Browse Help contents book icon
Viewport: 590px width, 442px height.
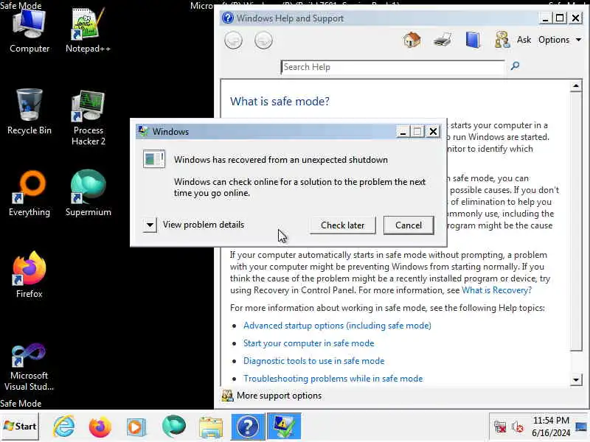[x=473, y=40]
